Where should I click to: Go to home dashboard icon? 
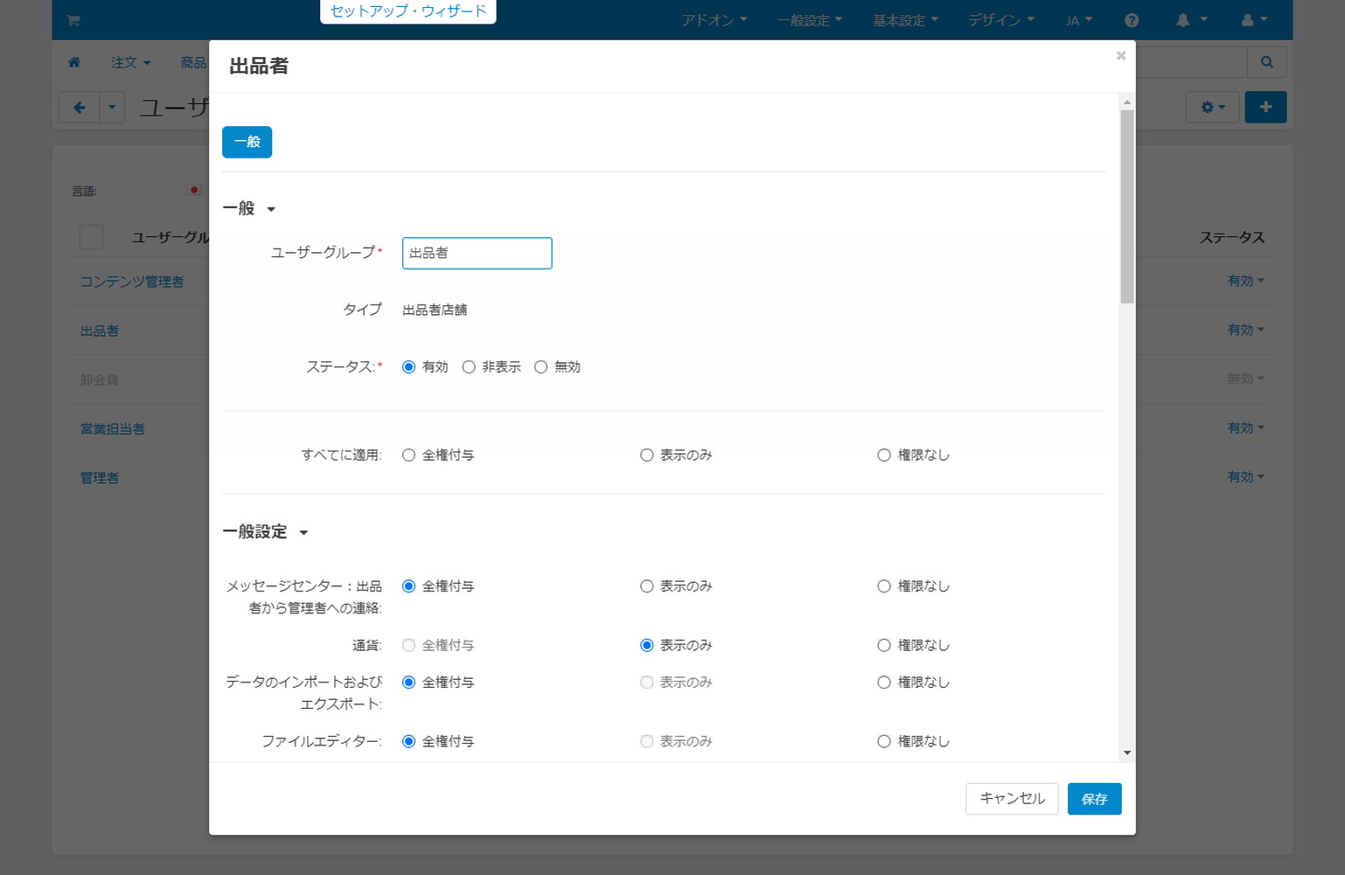coord(74,62)
